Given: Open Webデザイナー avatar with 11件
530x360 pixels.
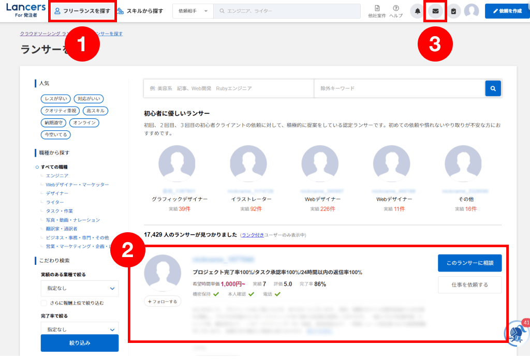Looking at the screenshot, I should coord(392,163).
